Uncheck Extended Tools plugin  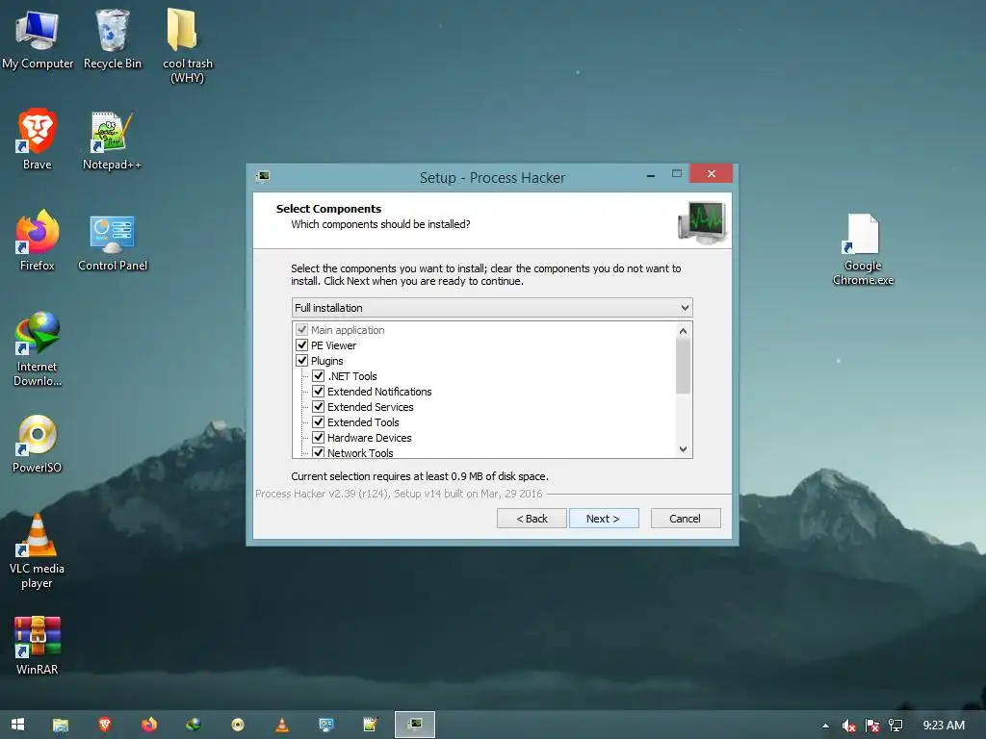pyautogui.click(x=318, y=421)
